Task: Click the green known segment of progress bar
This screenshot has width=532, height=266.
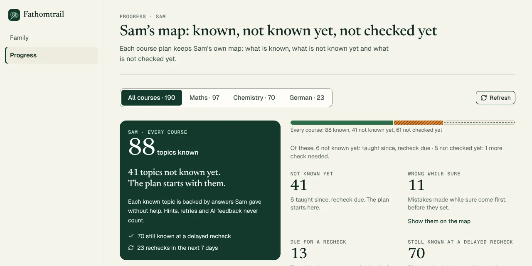Action: click(x=342, y=123)
